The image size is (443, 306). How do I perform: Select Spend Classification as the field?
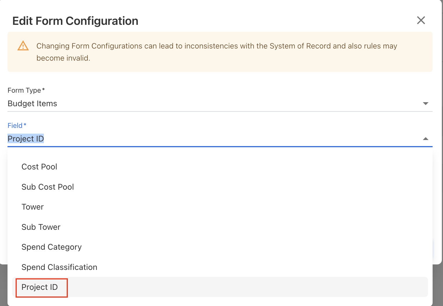tap(59, 267)
